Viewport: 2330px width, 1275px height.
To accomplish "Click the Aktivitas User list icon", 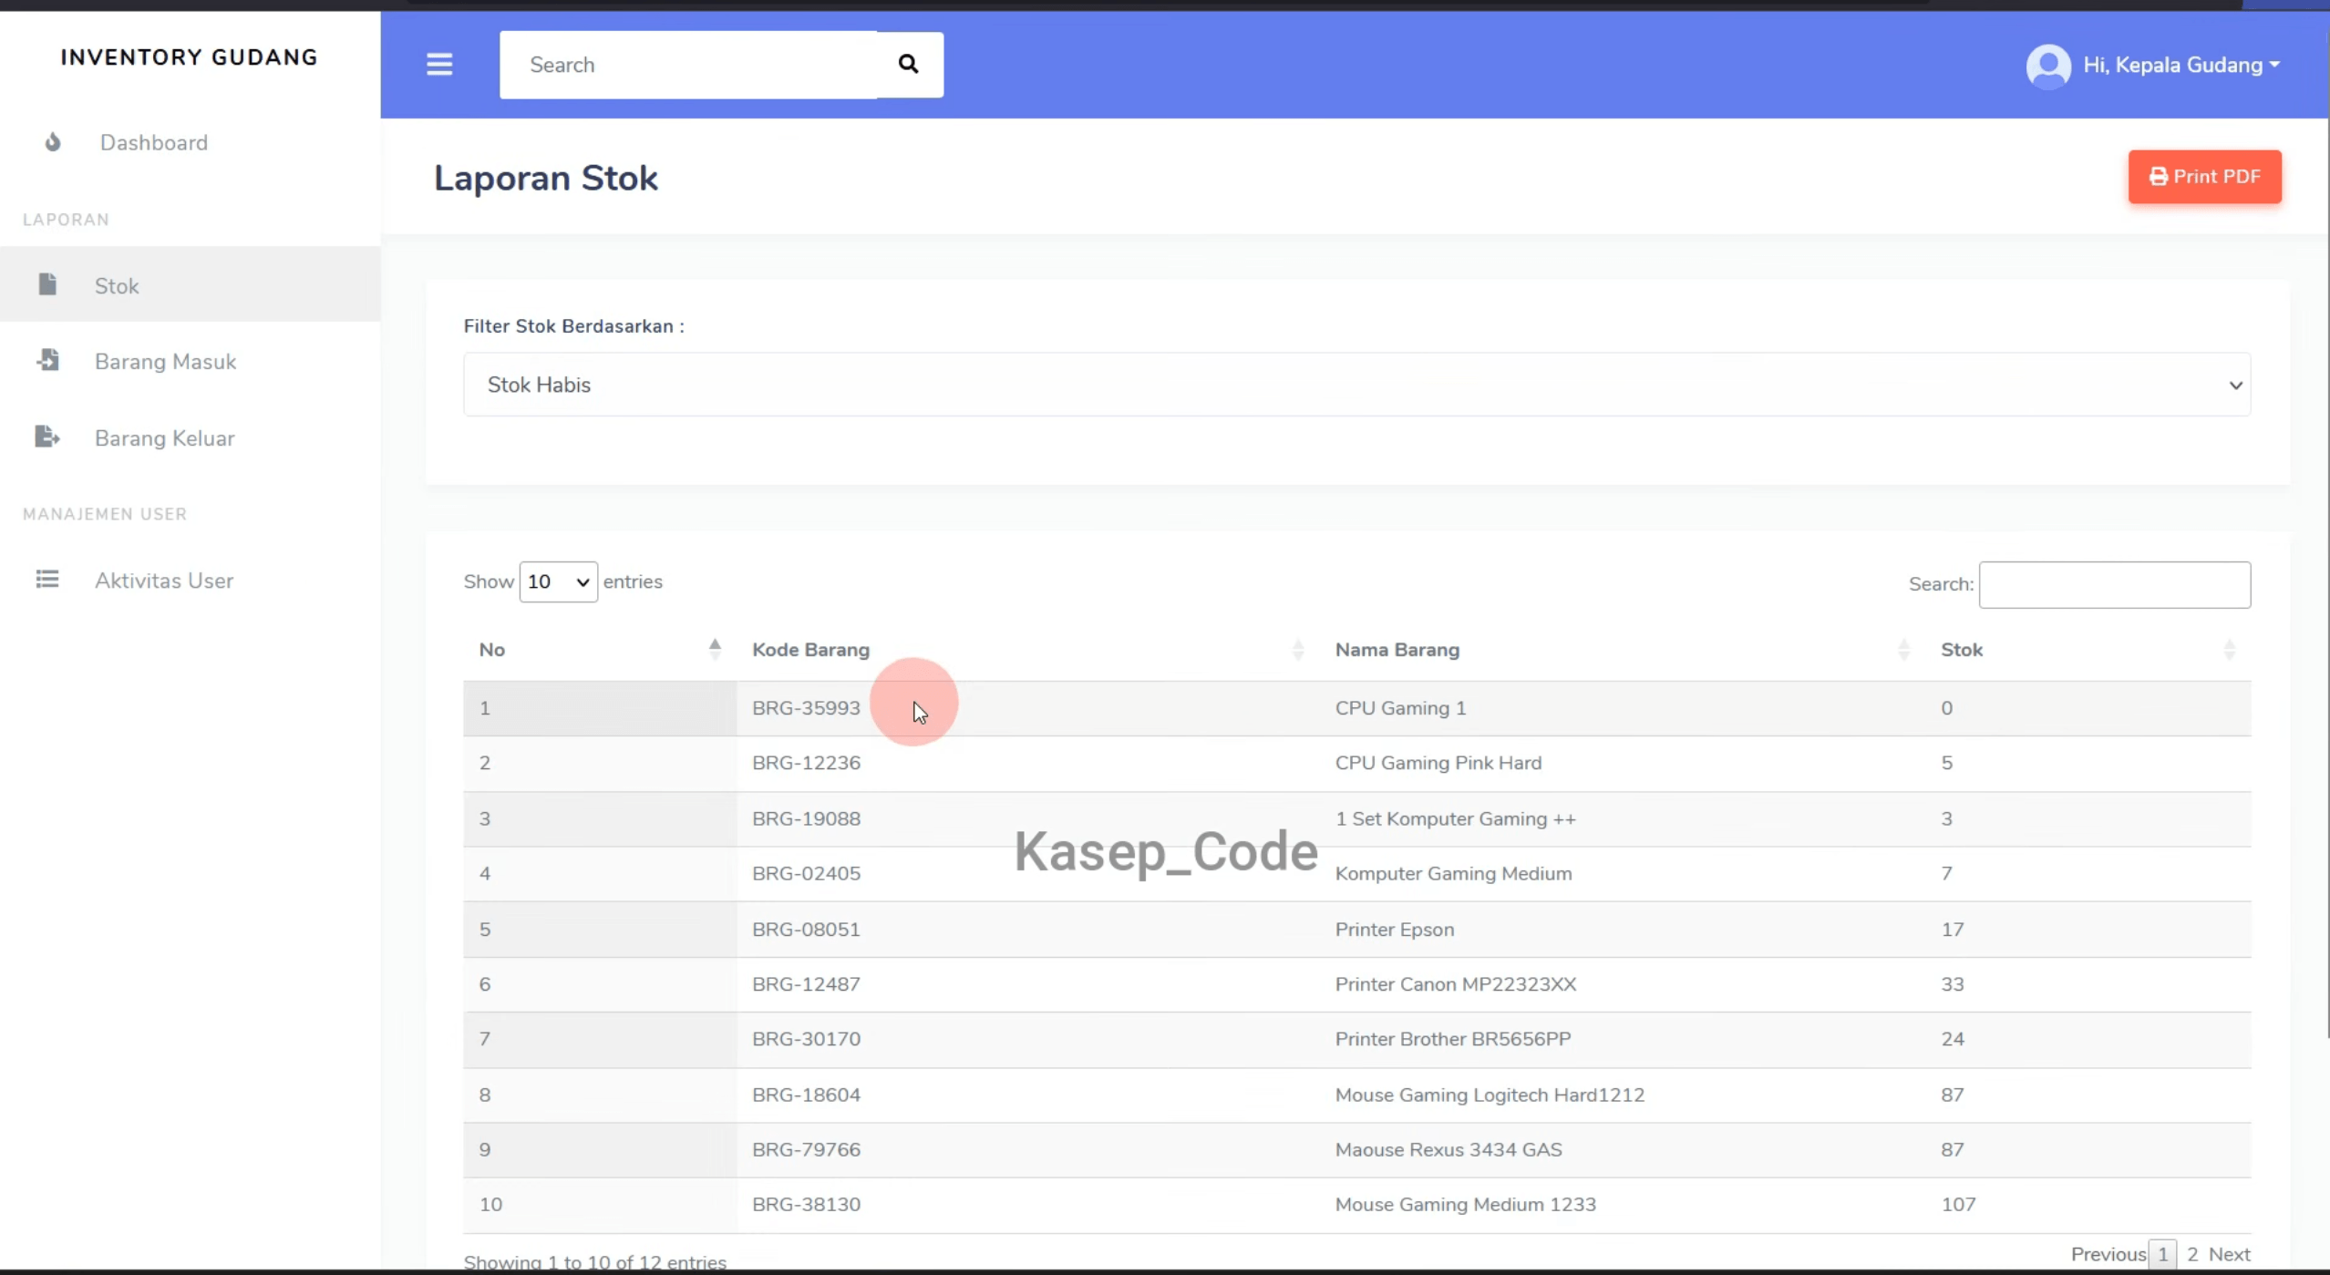I will [x=47, y=579].
